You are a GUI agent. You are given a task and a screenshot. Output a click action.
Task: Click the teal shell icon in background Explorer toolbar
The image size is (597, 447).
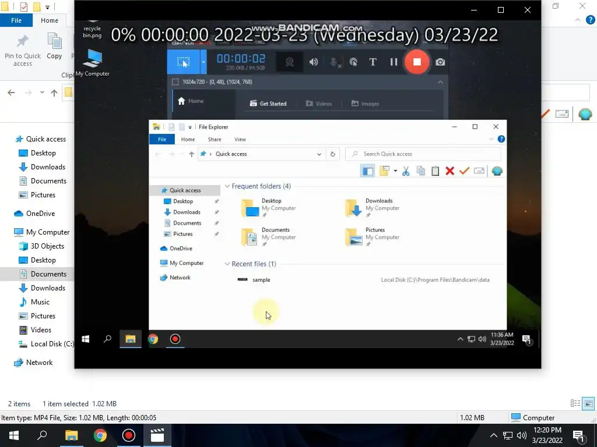pos(585,114)
